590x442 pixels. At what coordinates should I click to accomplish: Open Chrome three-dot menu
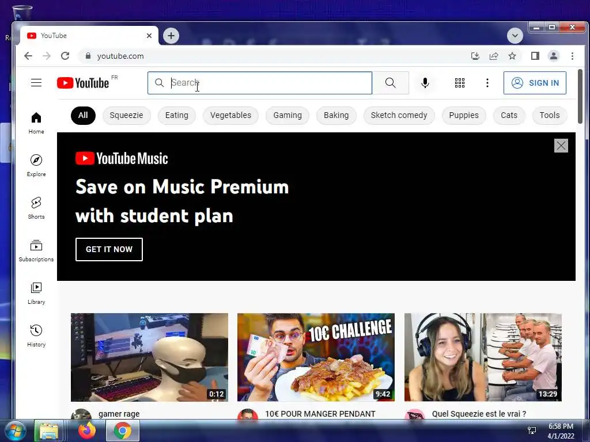click(x=572, y=56)
